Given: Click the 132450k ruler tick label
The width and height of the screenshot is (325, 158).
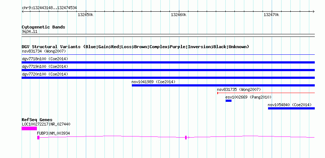Looking at the screenshot, I should pos(85,15).
